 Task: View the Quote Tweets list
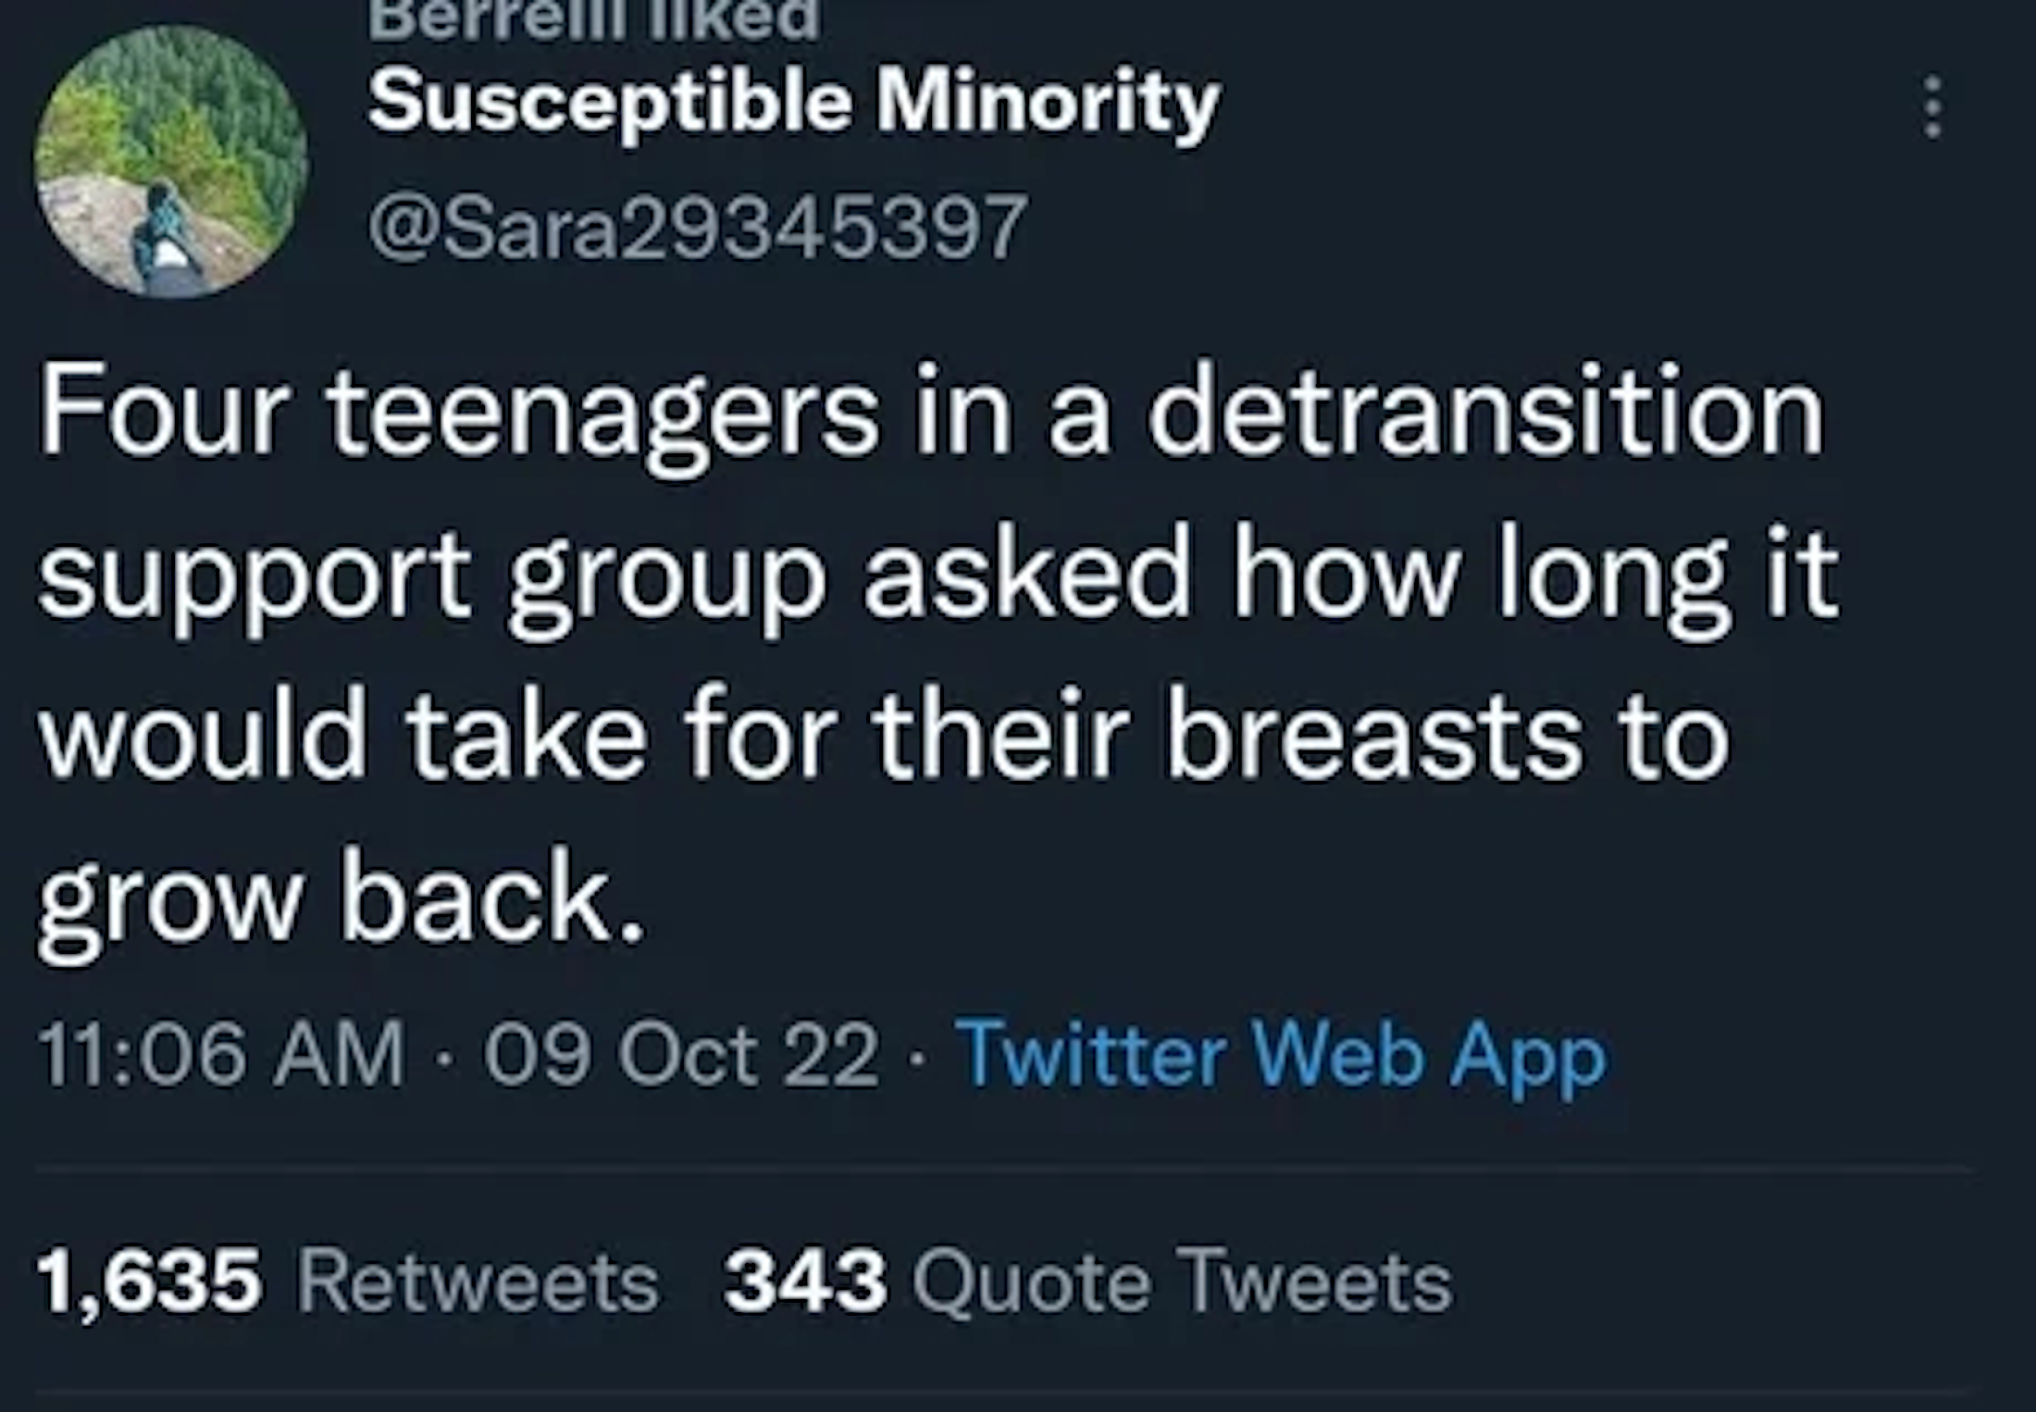[1182, 1282]
